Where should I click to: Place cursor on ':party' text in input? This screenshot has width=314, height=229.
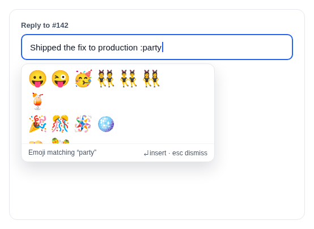tap(151, 48)
